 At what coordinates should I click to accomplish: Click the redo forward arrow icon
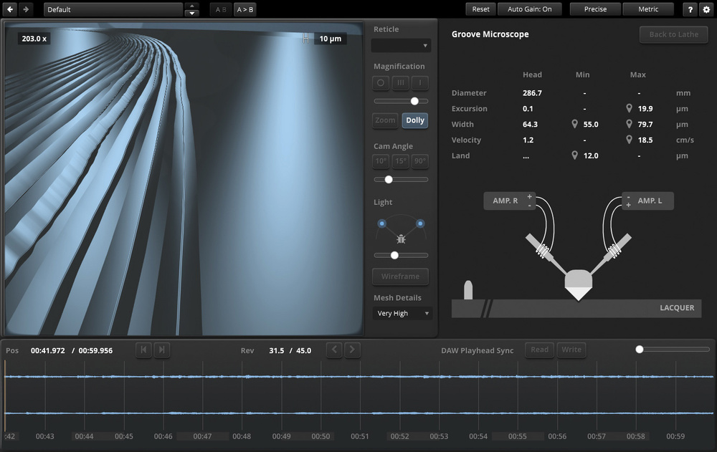pos(26,9)
